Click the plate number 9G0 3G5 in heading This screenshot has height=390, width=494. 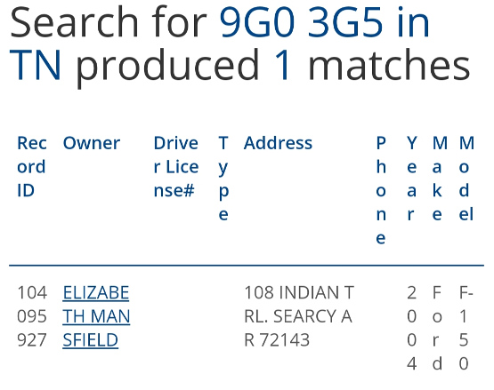[301, 22]
